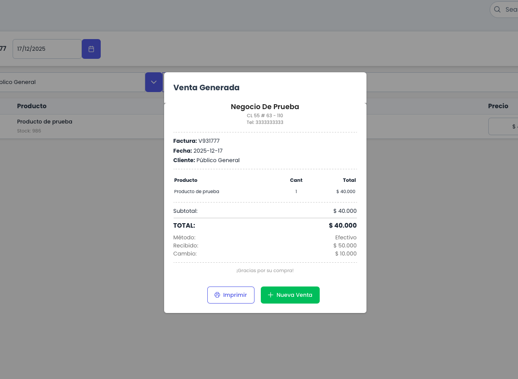The width and height of the screenshot is (518, 379).
Task: Select the Producto de prueba row behind dialog
Action: [45, 122]
